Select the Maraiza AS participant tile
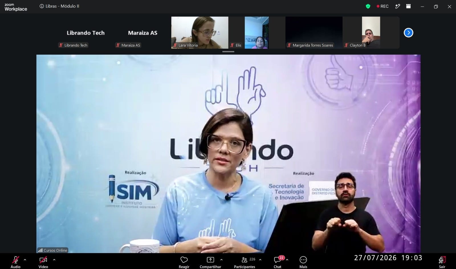 142,32
